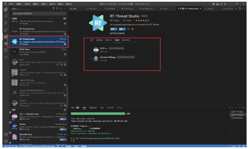The image size is (250, 149).
Task: Open Run and Debug view
Action: point(6,30)
